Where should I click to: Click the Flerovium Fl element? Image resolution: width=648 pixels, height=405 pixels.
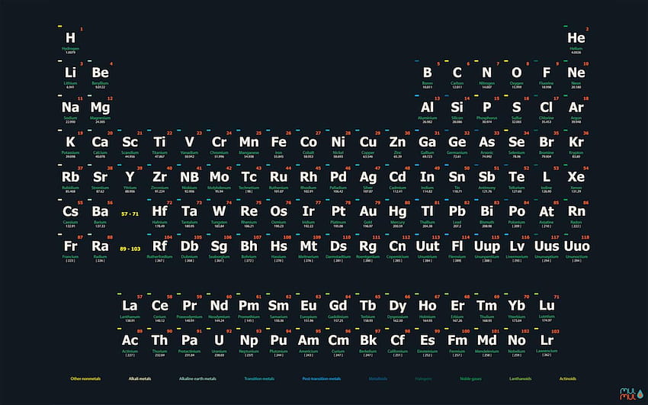tap(457, 249)
